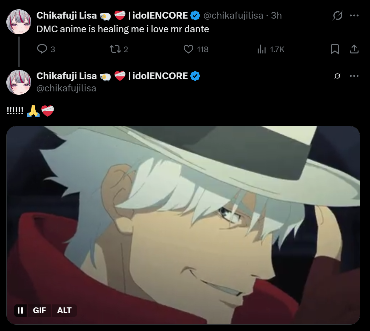Open second tweet's profile avatar

(19, 82)
